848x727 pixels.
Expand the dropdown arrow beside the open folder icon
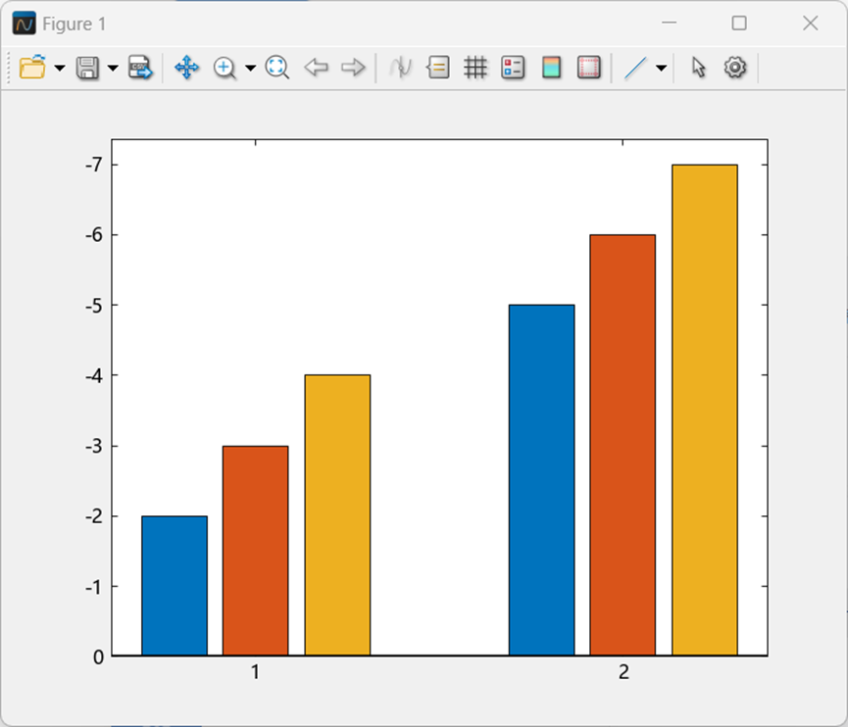point(60,69)
